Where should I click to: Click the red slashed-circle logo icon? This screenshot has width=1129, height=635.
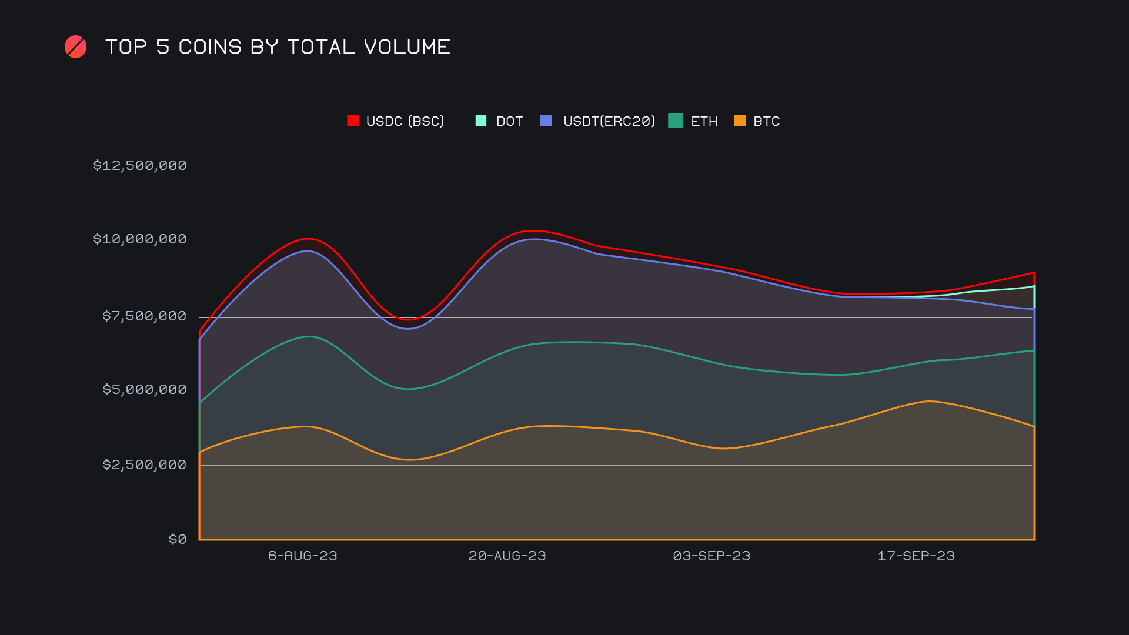coord(75,47)
